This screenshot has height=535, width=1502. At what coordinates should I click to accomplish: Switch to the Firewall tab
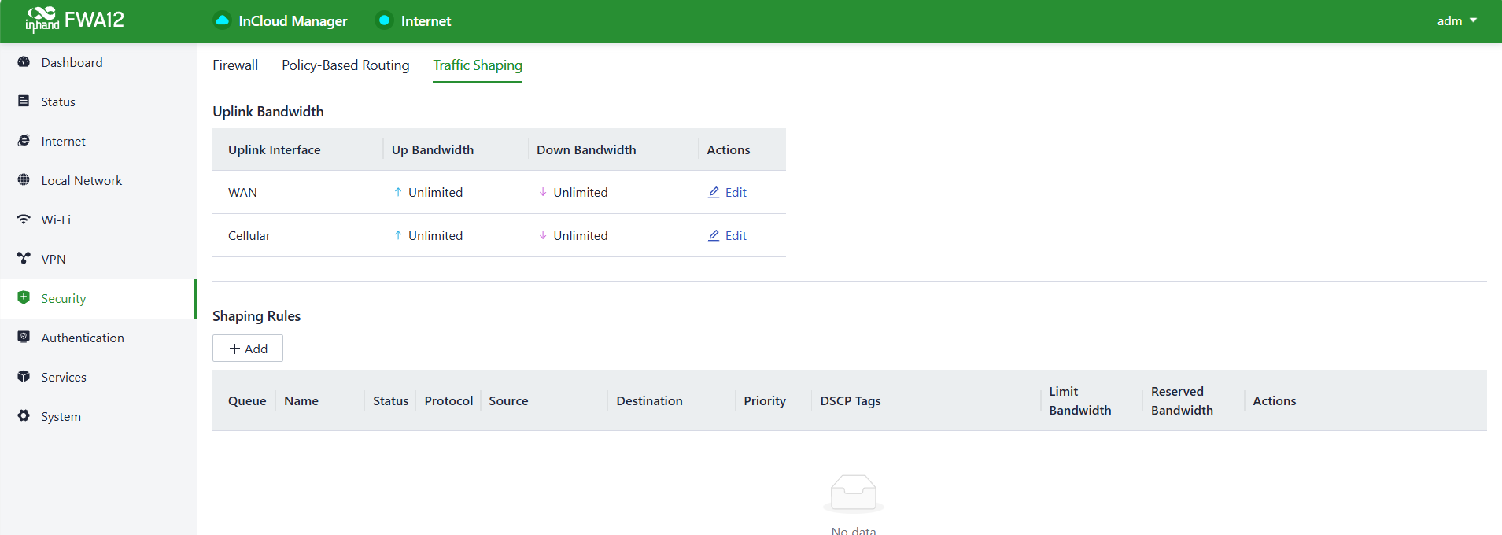tap(235, 65)
